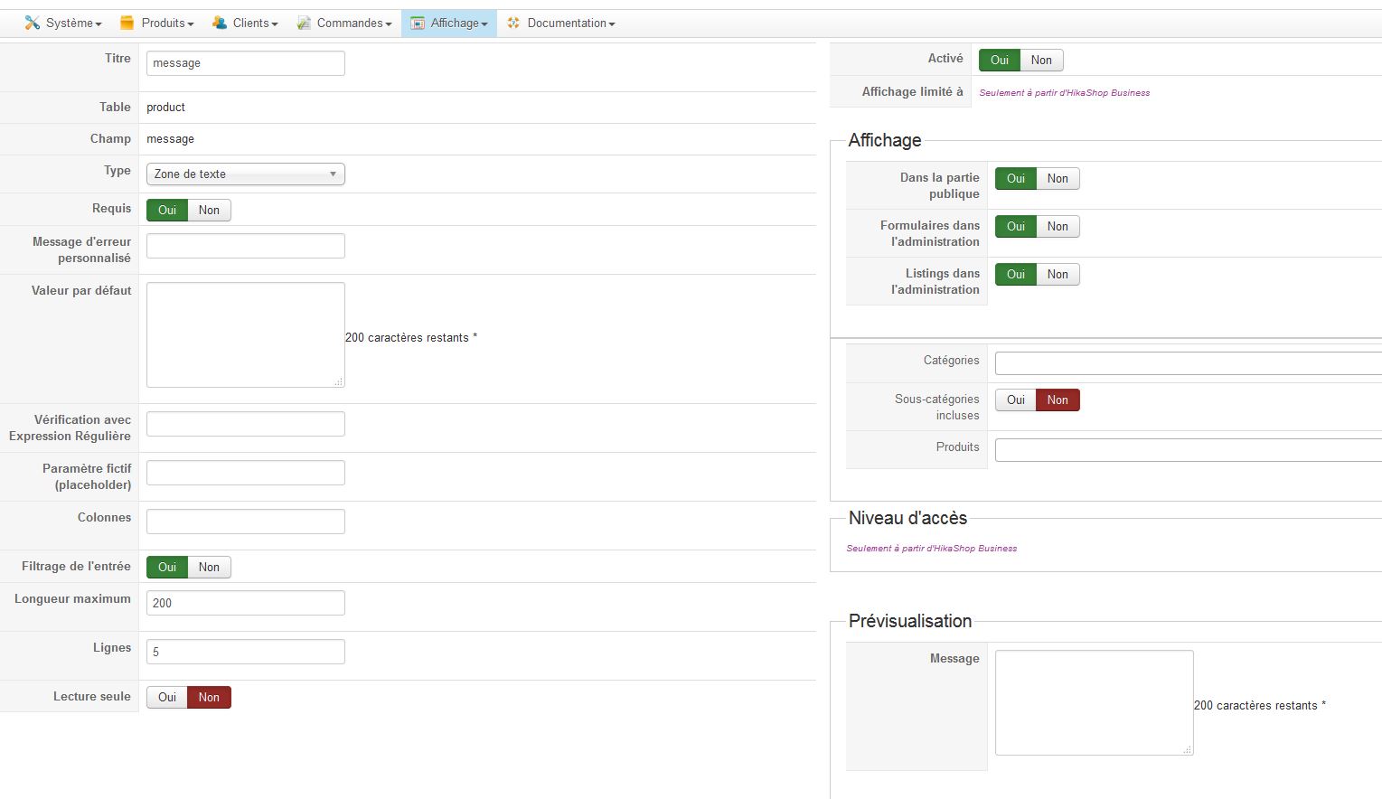Expand the Système menu arrow

point(99,24)
